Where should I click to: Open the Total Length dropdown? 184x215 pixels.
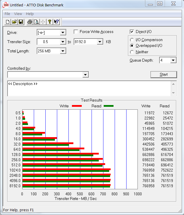tap(63, 51)
